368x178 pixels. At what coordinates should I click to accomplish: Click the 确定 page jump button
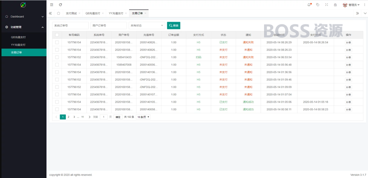point(118,117)
